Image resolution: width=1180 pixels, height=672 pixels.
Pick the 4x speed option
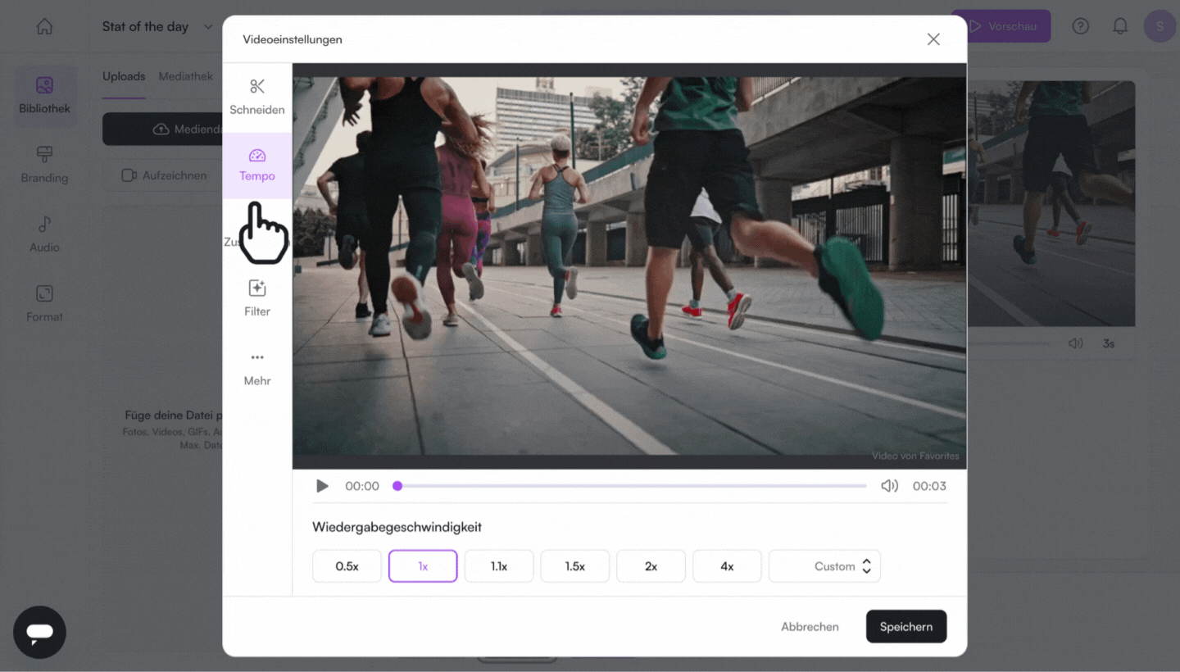727,566
